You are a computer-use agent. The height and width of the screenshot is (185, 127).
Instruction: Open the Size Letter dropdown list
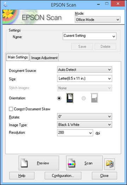tap(85, 78)
